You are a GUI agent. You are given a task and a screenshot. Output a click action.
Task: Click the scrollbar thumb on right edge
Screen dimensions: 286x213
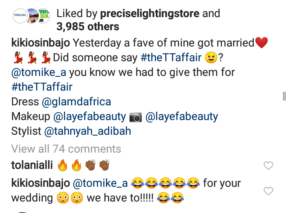[284, 96]
